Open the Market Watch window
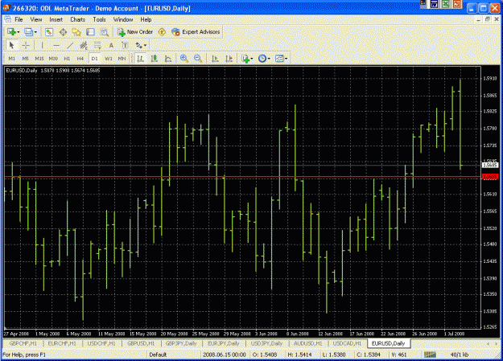Viewport: 503px width, 361px height. point(49,32)
